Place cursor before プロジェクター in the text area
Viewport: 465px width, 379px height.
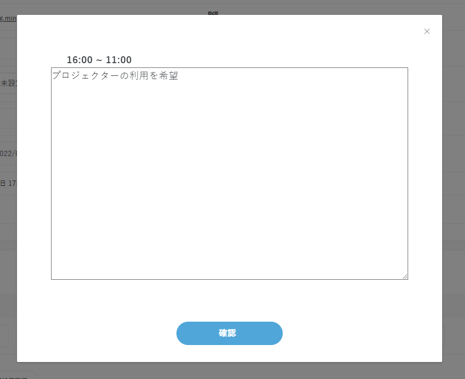[x=53, y=75]
